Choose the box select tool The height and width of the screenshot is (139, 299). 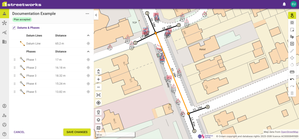point(292,30)
